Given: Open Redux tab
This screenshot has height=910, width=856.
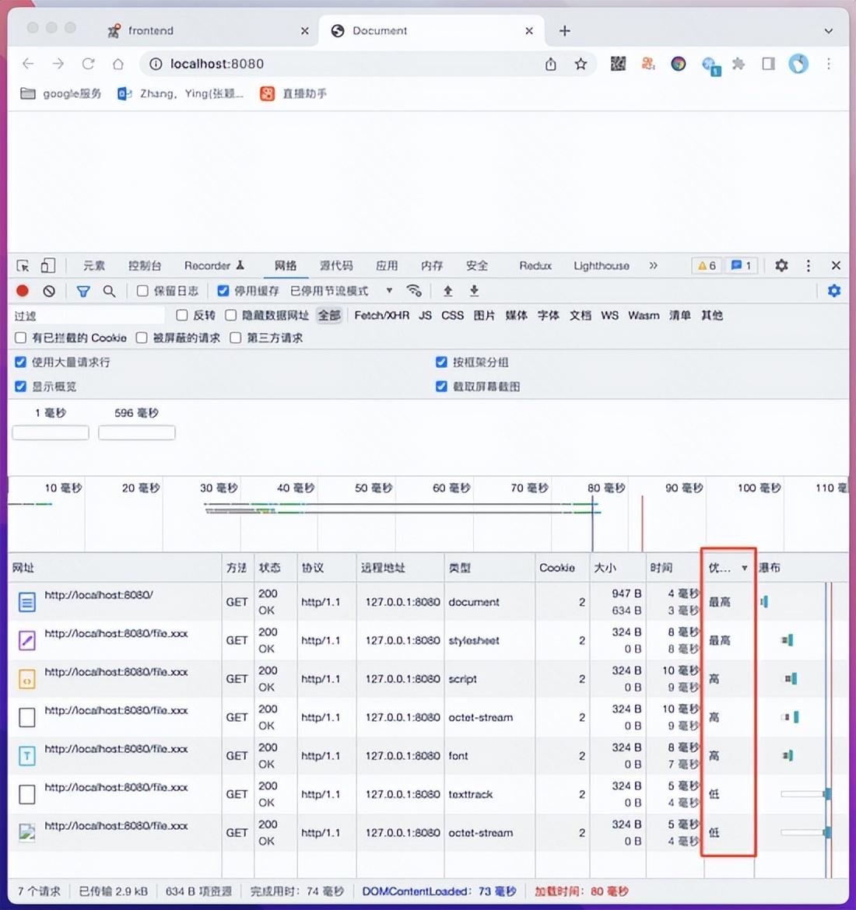Looking at the screenshot, I should [535, 266].
